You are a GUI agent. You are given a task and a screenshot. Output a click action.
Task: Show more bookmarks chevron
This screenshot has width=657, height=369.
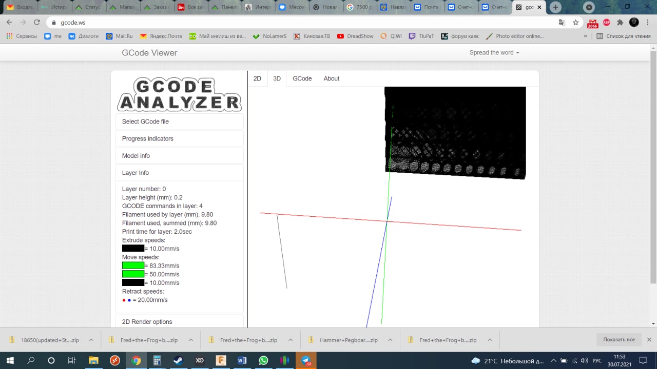(585, 36)
